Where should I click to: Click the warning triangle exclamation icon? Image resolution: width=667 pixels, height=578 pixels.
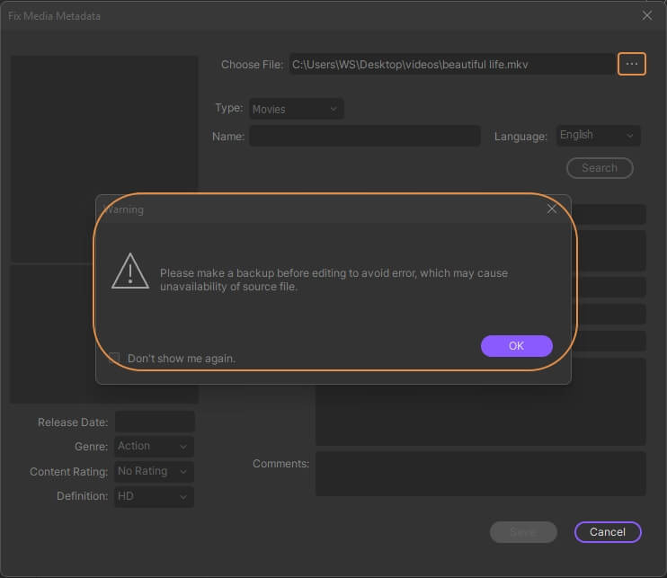pyautogui.click(x=130, y=271)
